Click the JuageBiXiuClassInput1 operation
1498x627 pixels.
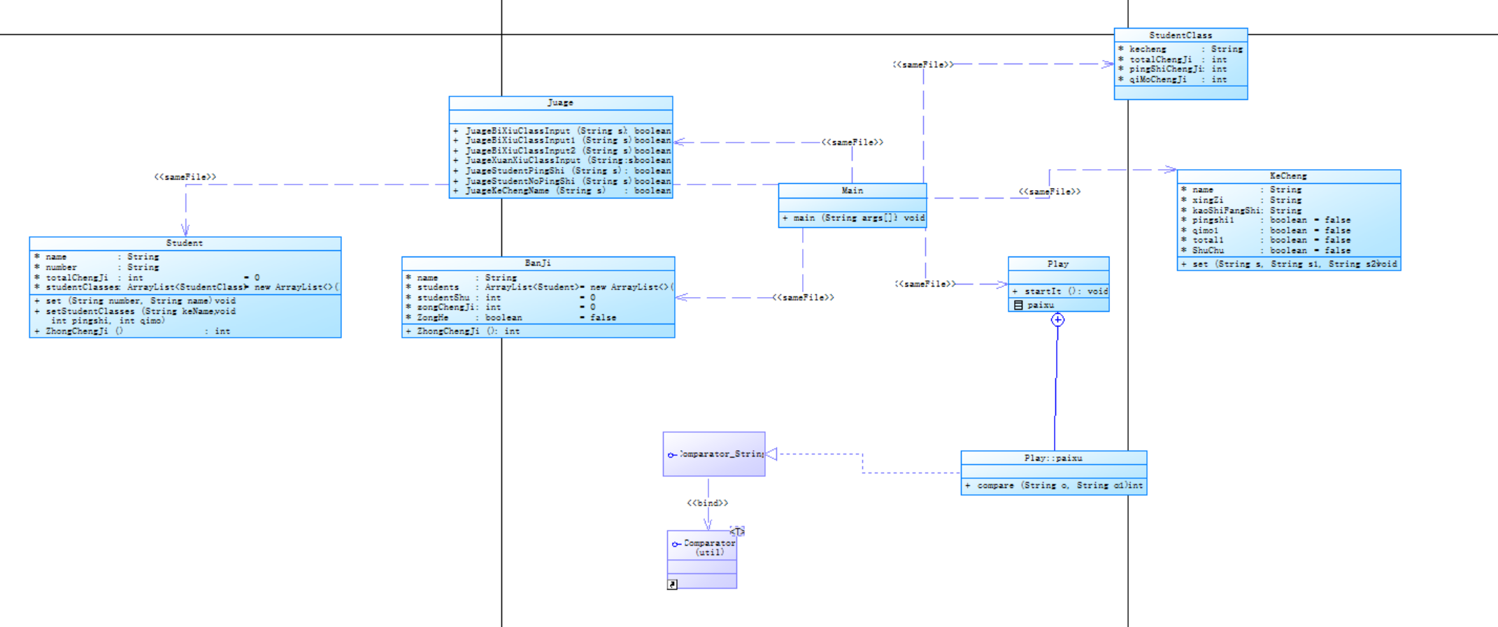(x=562, y=140)
